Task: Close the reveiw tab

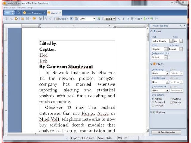Action: click(60, 13)
